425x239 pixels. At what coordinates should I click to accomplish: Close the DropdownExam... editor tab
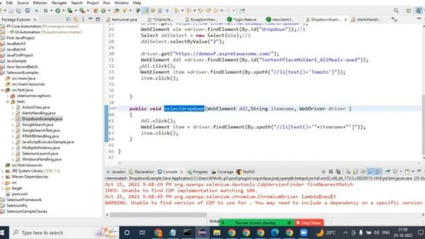pos(345,20)
